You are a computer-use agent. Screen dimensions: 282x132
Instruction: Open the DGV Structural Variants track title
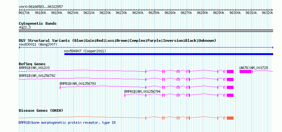(118, 41)
